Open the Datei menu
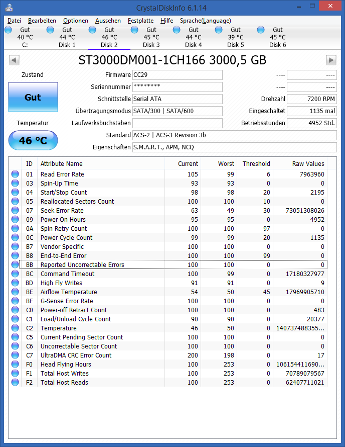Image resolution: width=345 pixels, height=447 pixels. (x=14, y=21)
